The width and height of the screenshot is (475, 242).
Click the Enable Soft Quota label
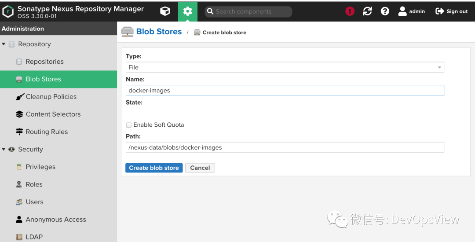tap(158, 125)
